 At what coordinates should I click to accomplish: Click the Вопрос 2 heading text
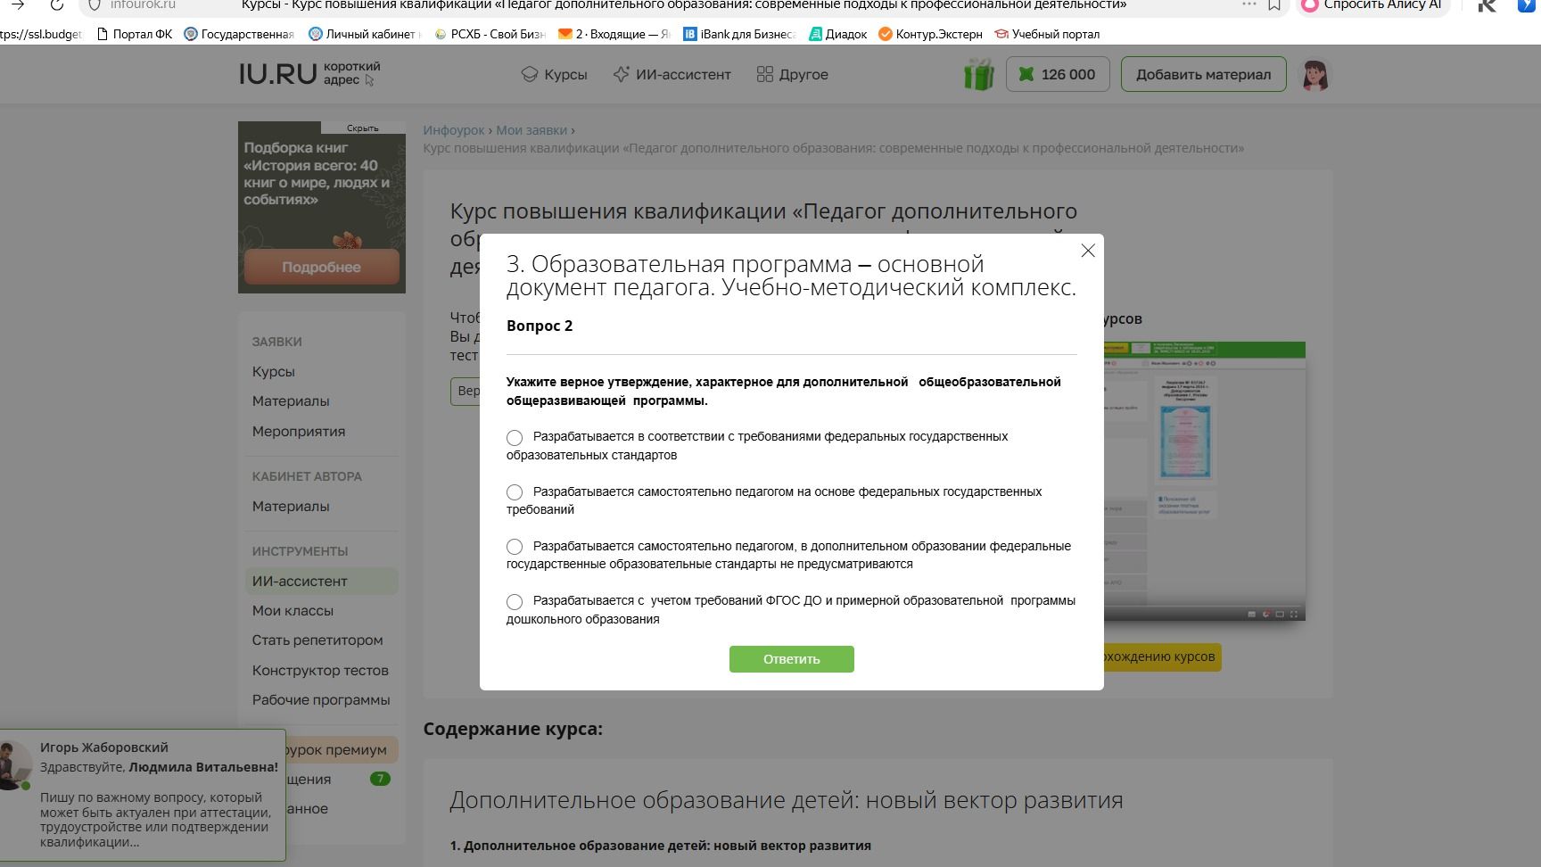pos(540,326)
